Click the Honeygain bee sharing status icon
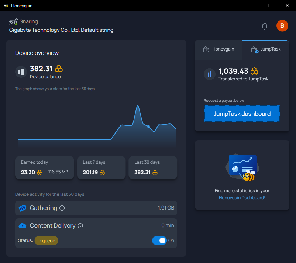The height and width of the screenshot is (263, 296). [x=14, y=22]
